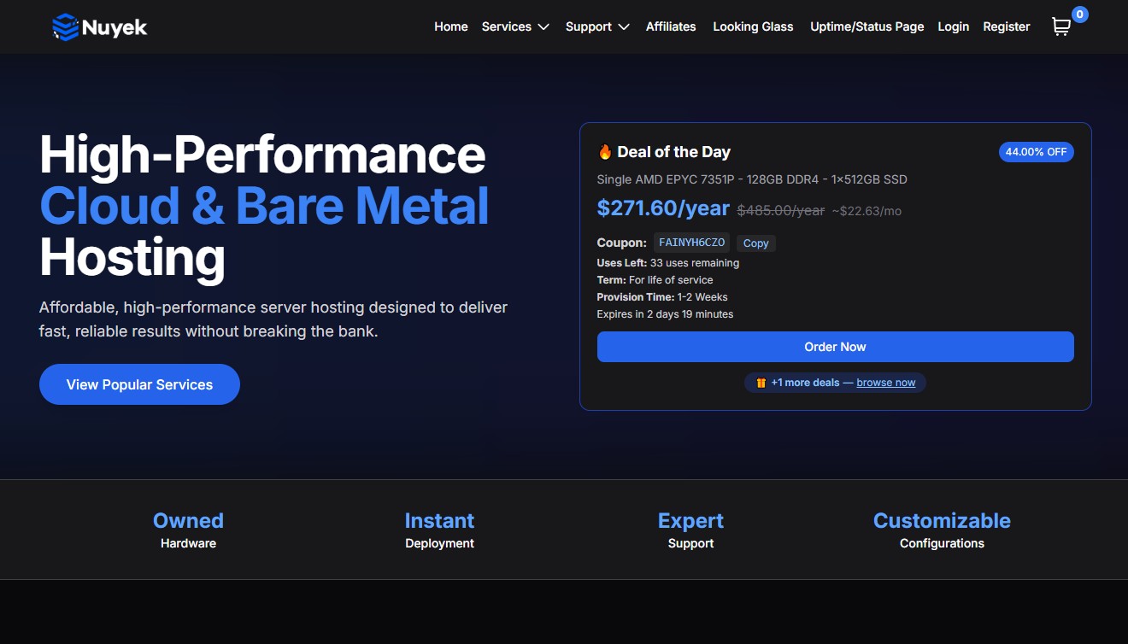Screen dimensions: 1128x644
Task: Click the fire icon beside Deal of the Day
Action: (x=605, y=152)
